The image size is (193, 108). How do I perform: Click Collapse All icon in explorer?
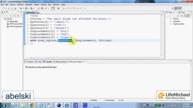(x=15, y=16)
